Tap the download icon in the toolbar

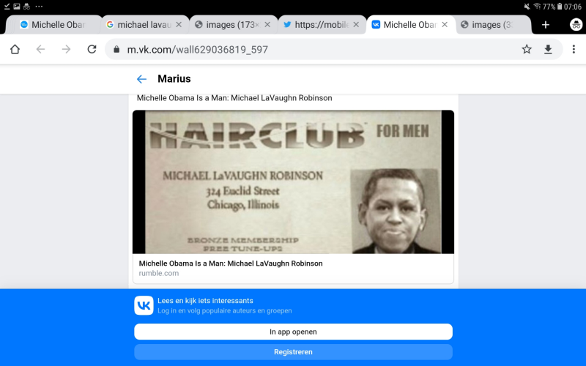pyautogui.click(x=548, y=49)
